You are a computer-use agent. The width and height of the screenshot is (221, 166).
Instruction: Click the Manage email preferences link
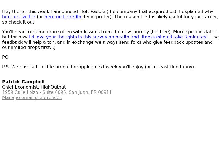point(32,98)
